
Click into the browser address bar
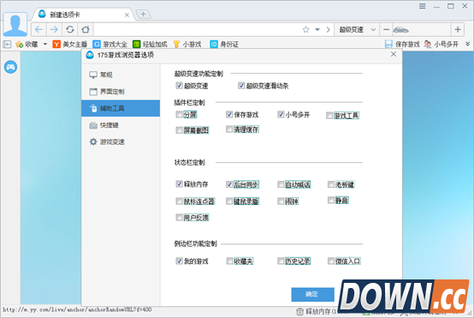point(197,30)
